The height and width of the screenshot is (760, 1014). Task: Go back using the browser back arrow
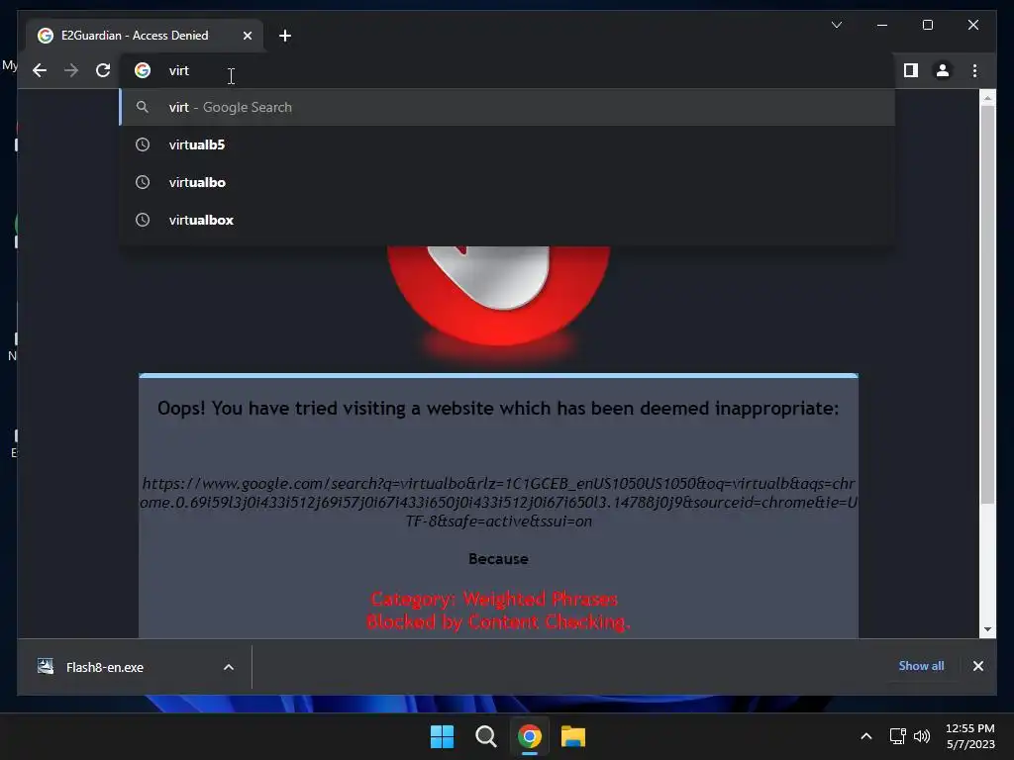pyautogui.click(x=40, y=70)
